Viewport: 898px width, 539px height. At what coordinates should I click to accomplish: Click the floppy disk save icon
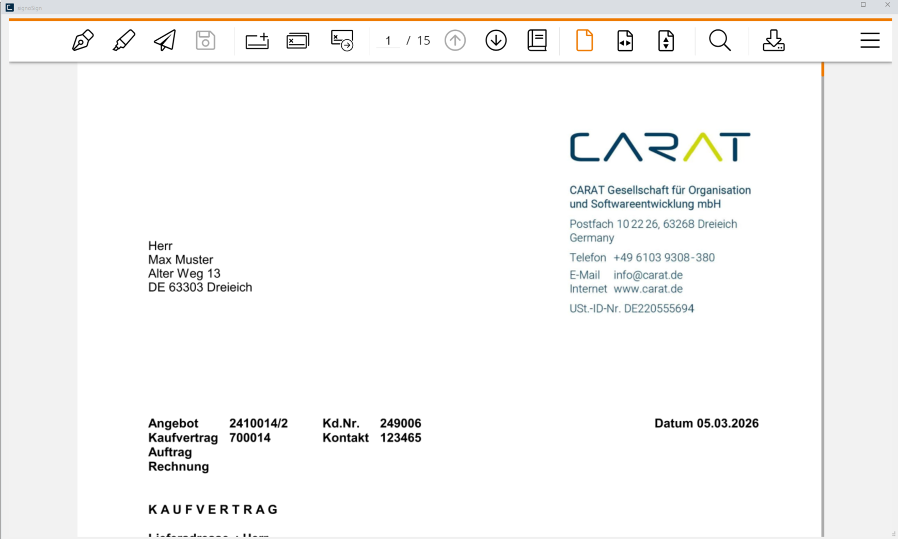(x=205, y=40)
